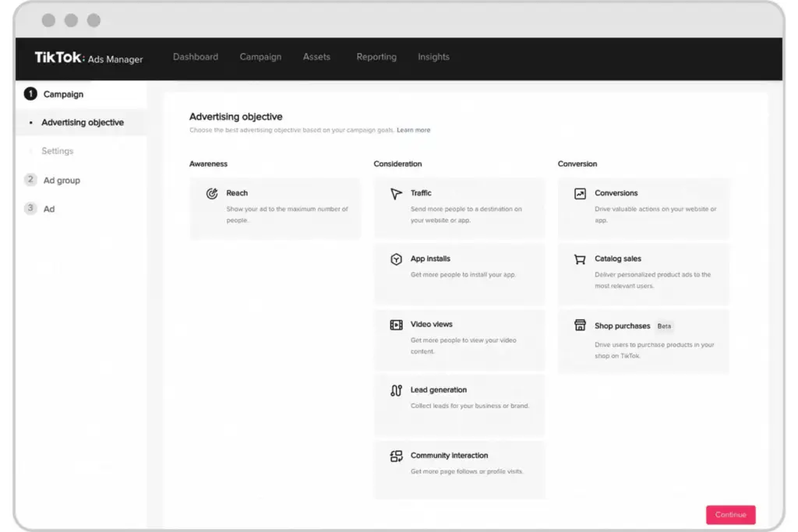Click the TikTok Ads Manager logo

pyautogui.click(x=88, y=58)
